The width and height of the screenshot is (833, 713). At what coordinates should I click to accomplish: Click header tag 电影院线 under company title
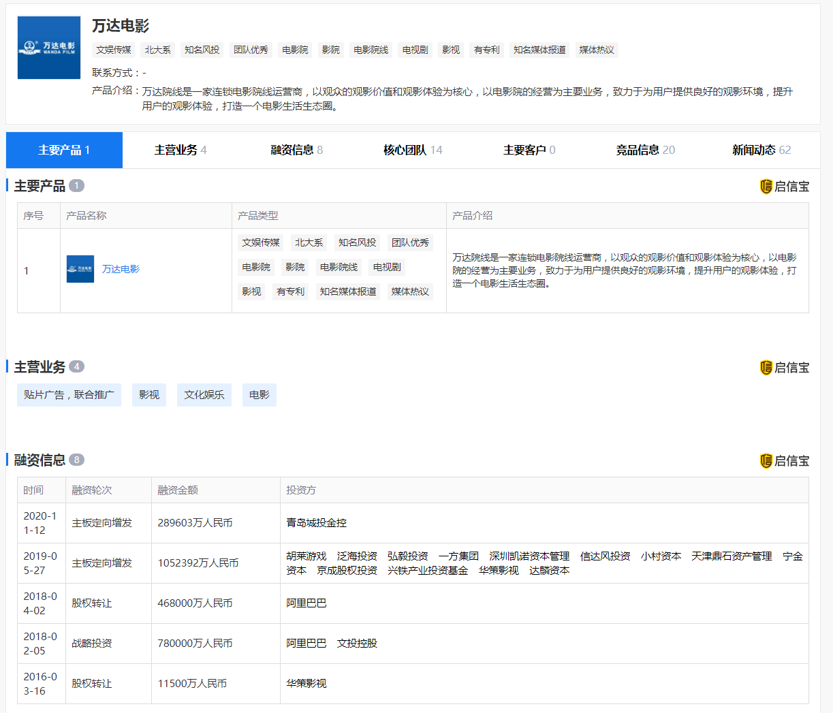[x=371, y=50]
